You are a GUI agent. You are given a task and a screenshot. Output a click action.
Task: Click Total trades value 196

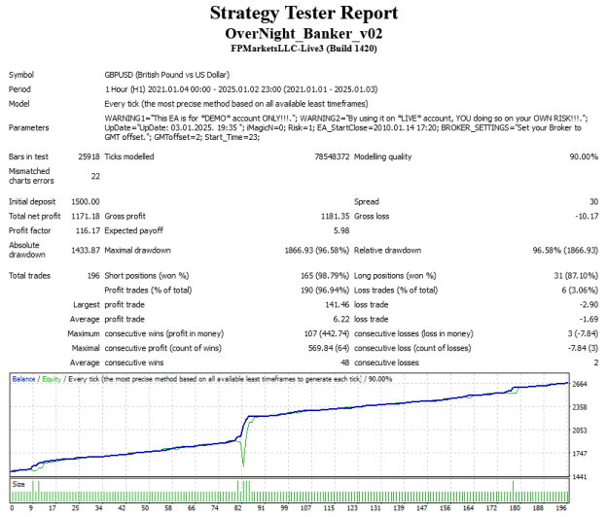coord(93,276)
